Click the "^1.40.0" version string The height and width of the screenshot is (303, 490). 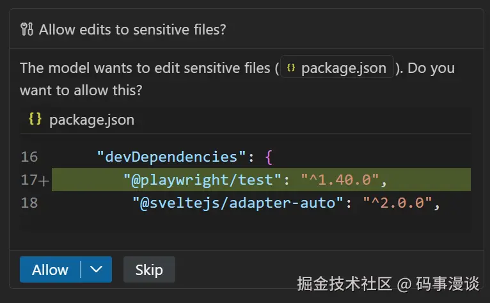coord(340,180)
